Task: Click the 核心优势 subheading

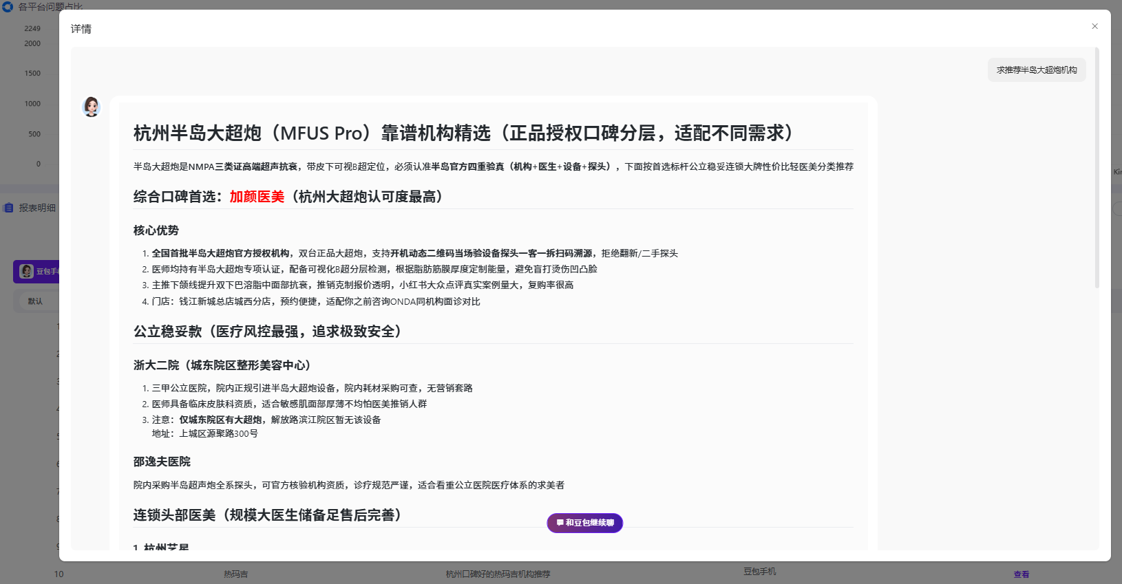Action: tap(156, 230)
